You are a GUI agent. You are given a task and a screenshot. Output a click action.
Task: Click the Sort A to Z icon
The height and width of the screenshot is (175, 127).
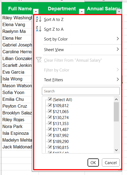coord(39,19)
